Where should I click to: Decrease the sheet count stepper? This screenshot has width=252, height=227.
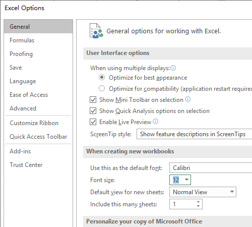pos(199,206)
